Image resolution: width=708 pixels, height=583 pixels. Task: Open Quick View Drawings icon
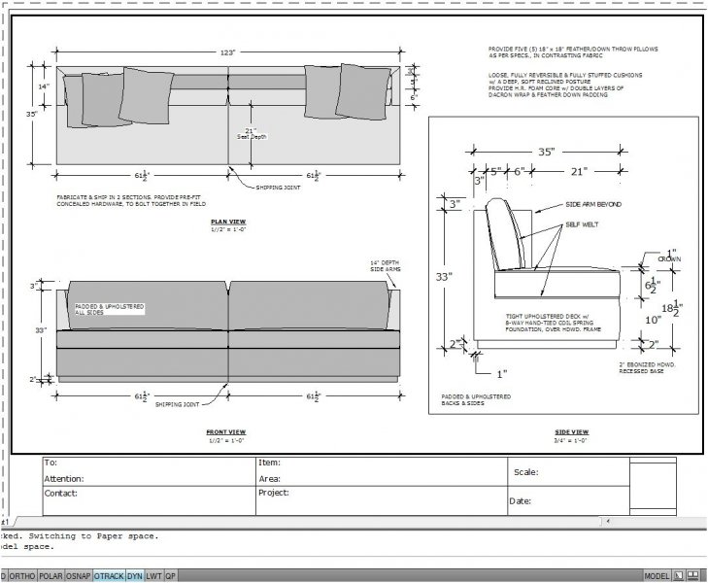pyautogui.click(x=692, y=576)
